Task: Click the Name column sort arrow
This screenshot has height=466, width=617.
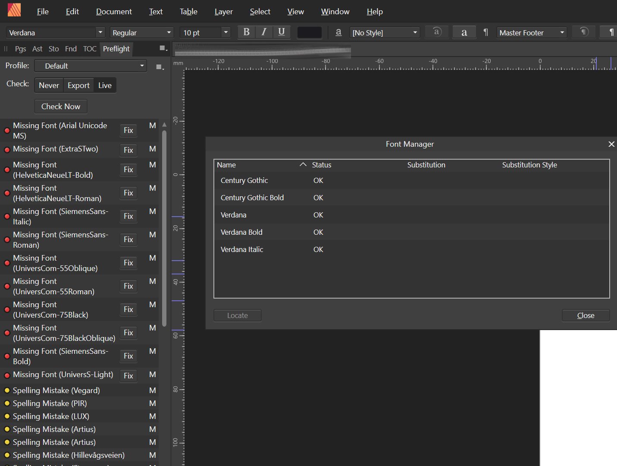Action: click(303, 164)
